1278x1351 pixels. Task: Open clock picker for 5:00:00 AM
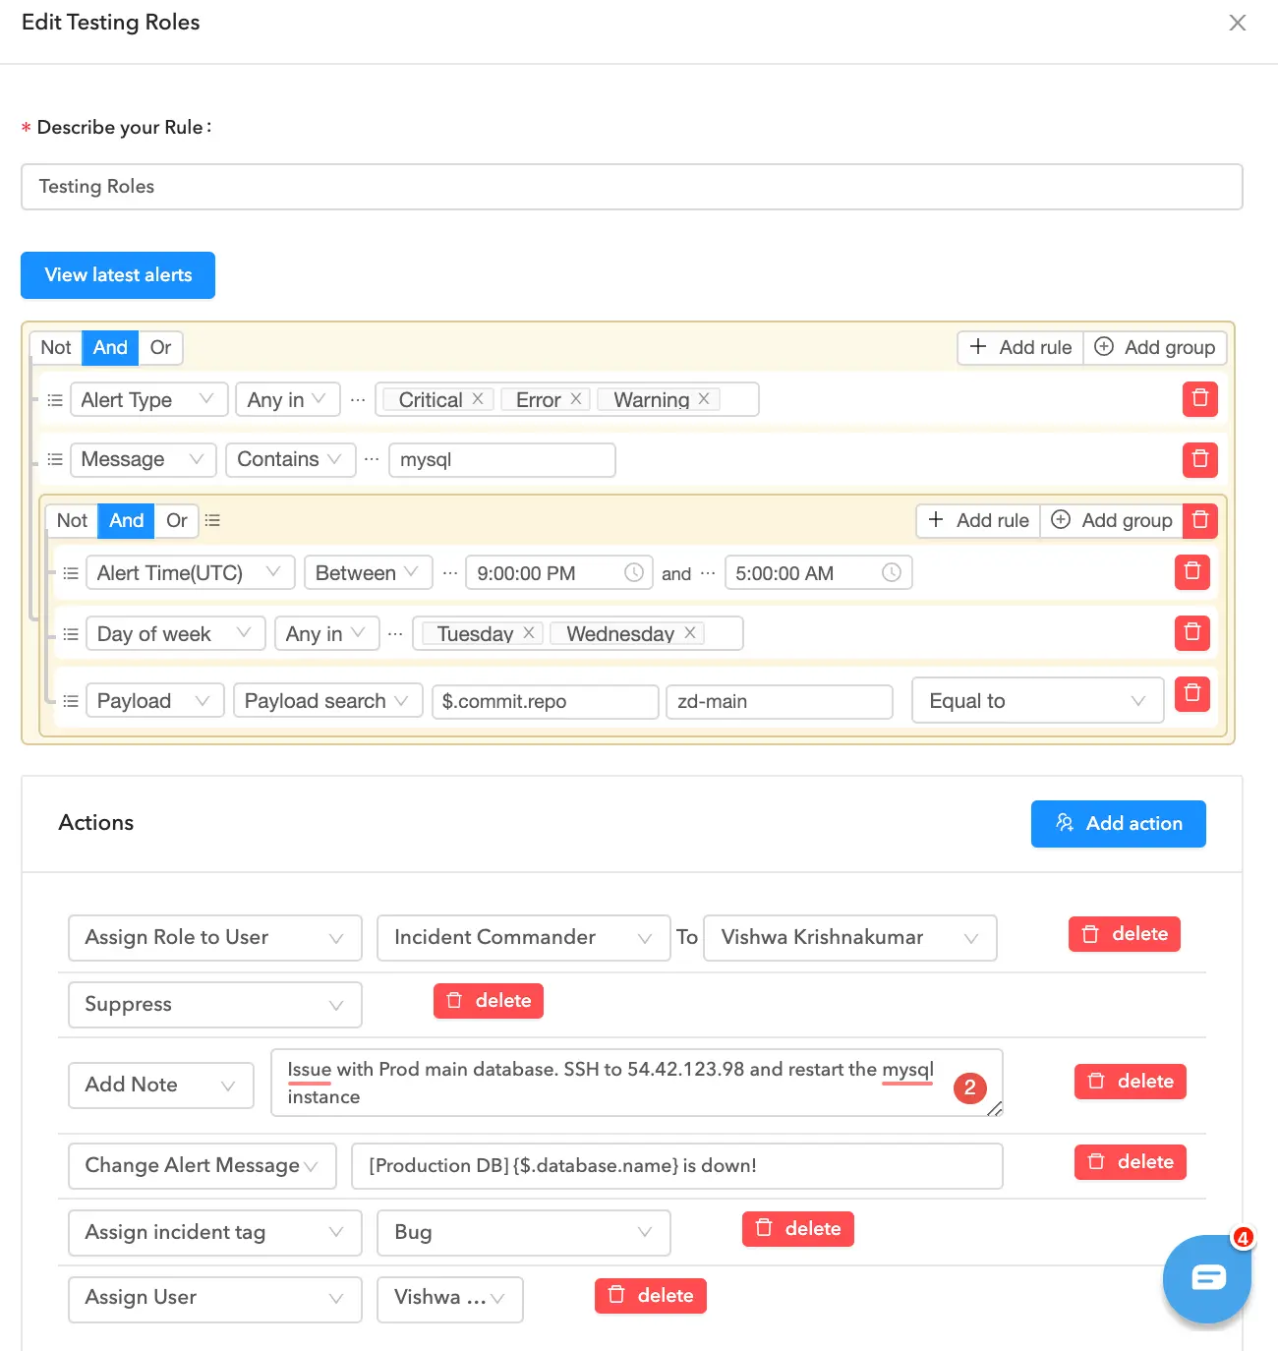pos(892,572)
